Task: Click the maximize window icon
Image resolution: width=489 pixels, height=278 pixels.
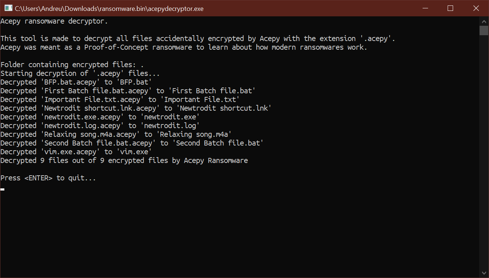Action: 450,8
